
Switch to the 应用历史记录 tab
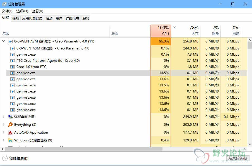tap(32, 18)
